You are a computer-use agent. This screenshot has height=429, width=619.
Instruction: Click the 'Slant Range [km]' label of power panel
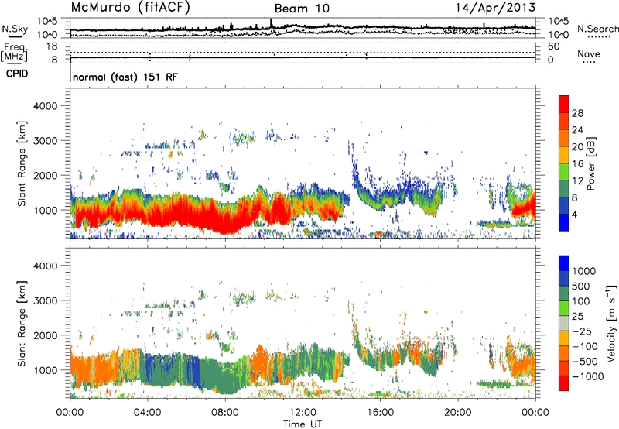pos(22,163)
